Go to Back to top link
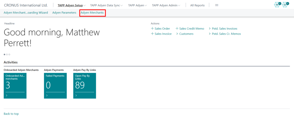 pos(11,114)
